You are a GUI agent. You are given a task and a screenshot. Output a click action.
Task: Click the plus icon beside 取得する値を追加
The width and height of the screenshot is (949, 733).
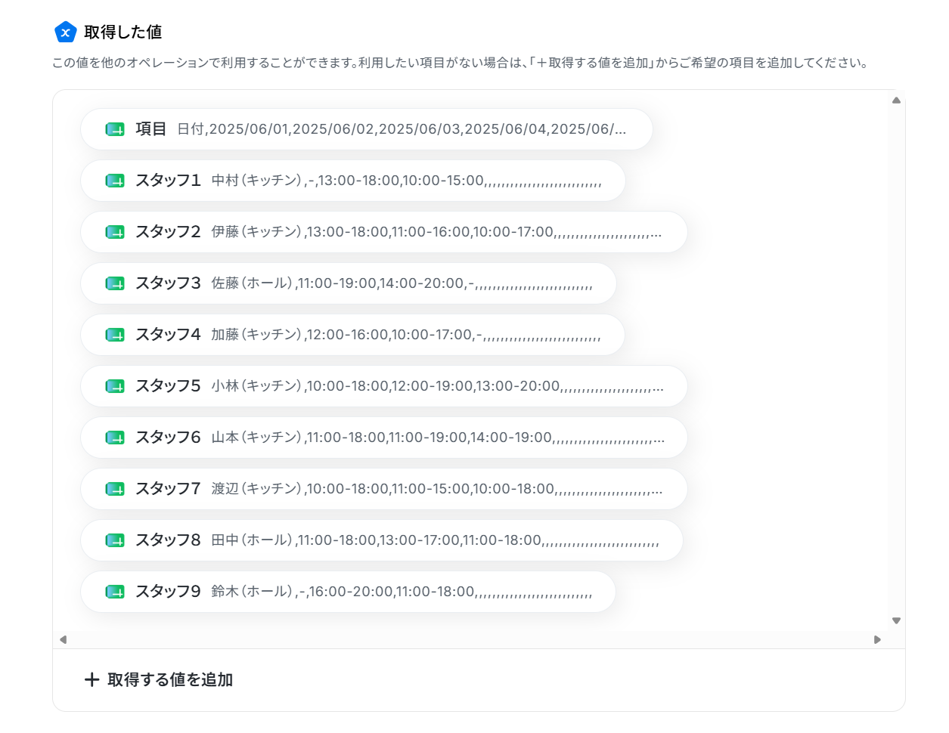click(91, 679)
